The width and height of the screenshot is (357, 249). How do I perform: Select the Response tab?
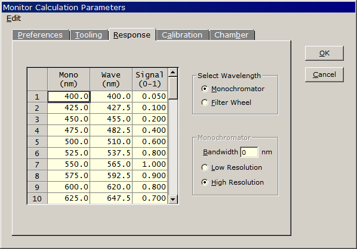132,35
